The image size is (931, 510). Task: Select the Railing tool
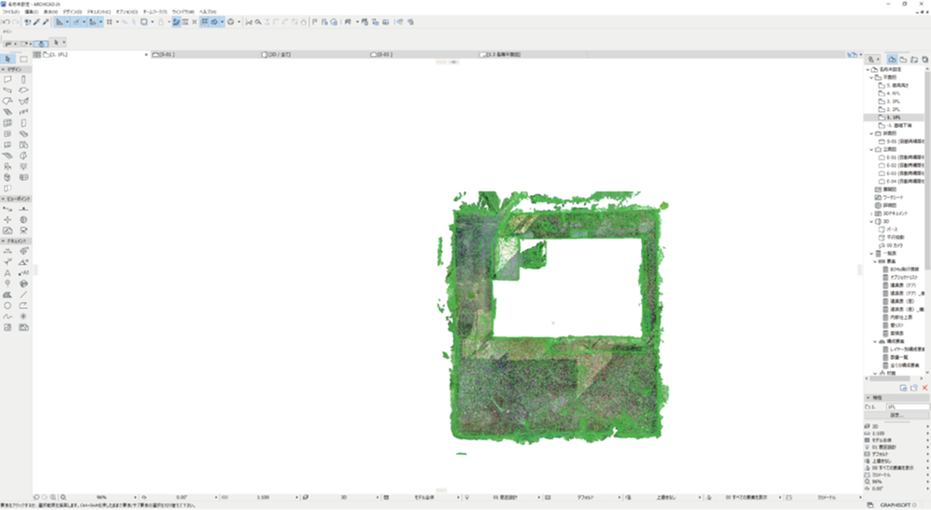23,112
